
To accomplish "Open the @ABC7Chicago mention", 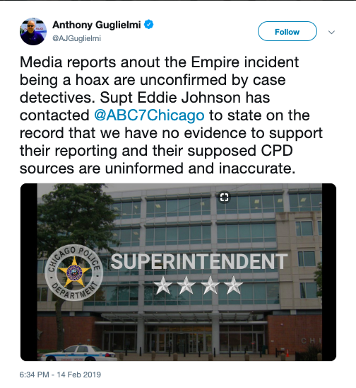I will point(149,115).
